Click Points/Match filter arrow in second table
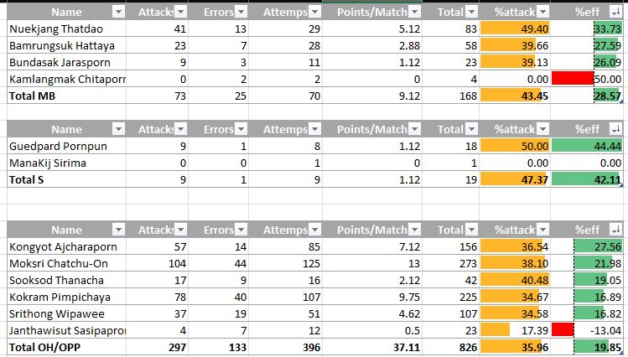The width and height of the screenshot is (628, 357). point(415,129)
